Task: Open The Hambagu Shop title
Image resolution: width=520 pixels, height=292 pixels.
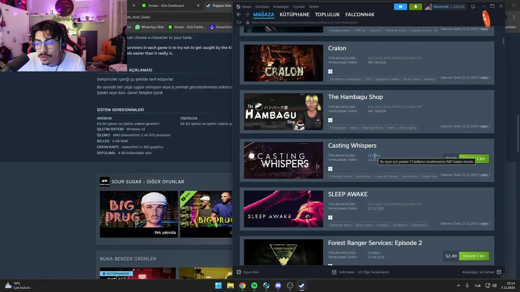Action: point(355,97)
